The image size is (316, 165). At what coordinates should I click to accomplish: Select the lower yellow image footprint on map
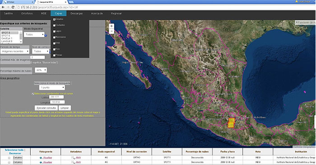[x=231, y=125]
